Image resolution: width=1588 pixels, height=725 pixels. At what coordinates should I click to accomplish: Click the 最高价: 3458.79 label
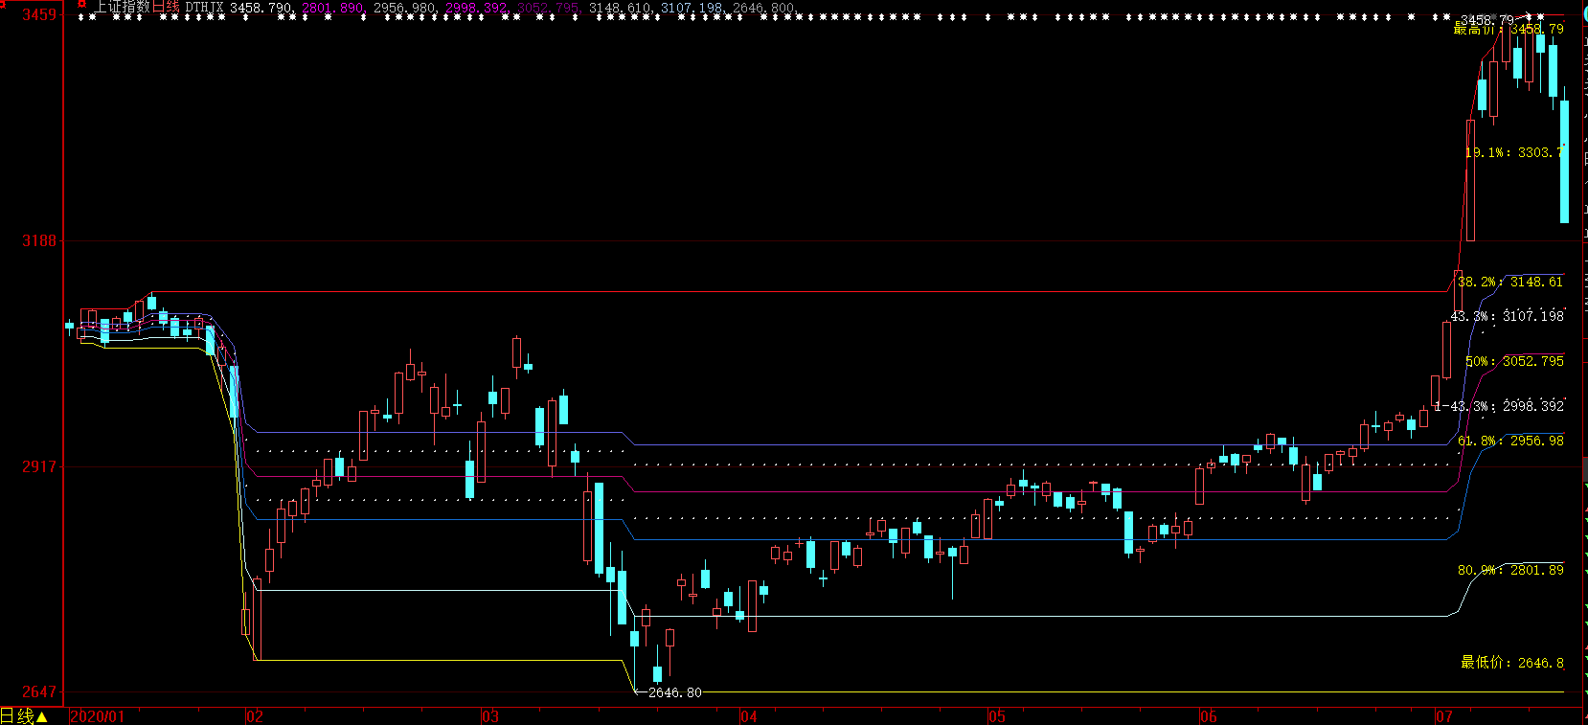tap(1509, 29)
